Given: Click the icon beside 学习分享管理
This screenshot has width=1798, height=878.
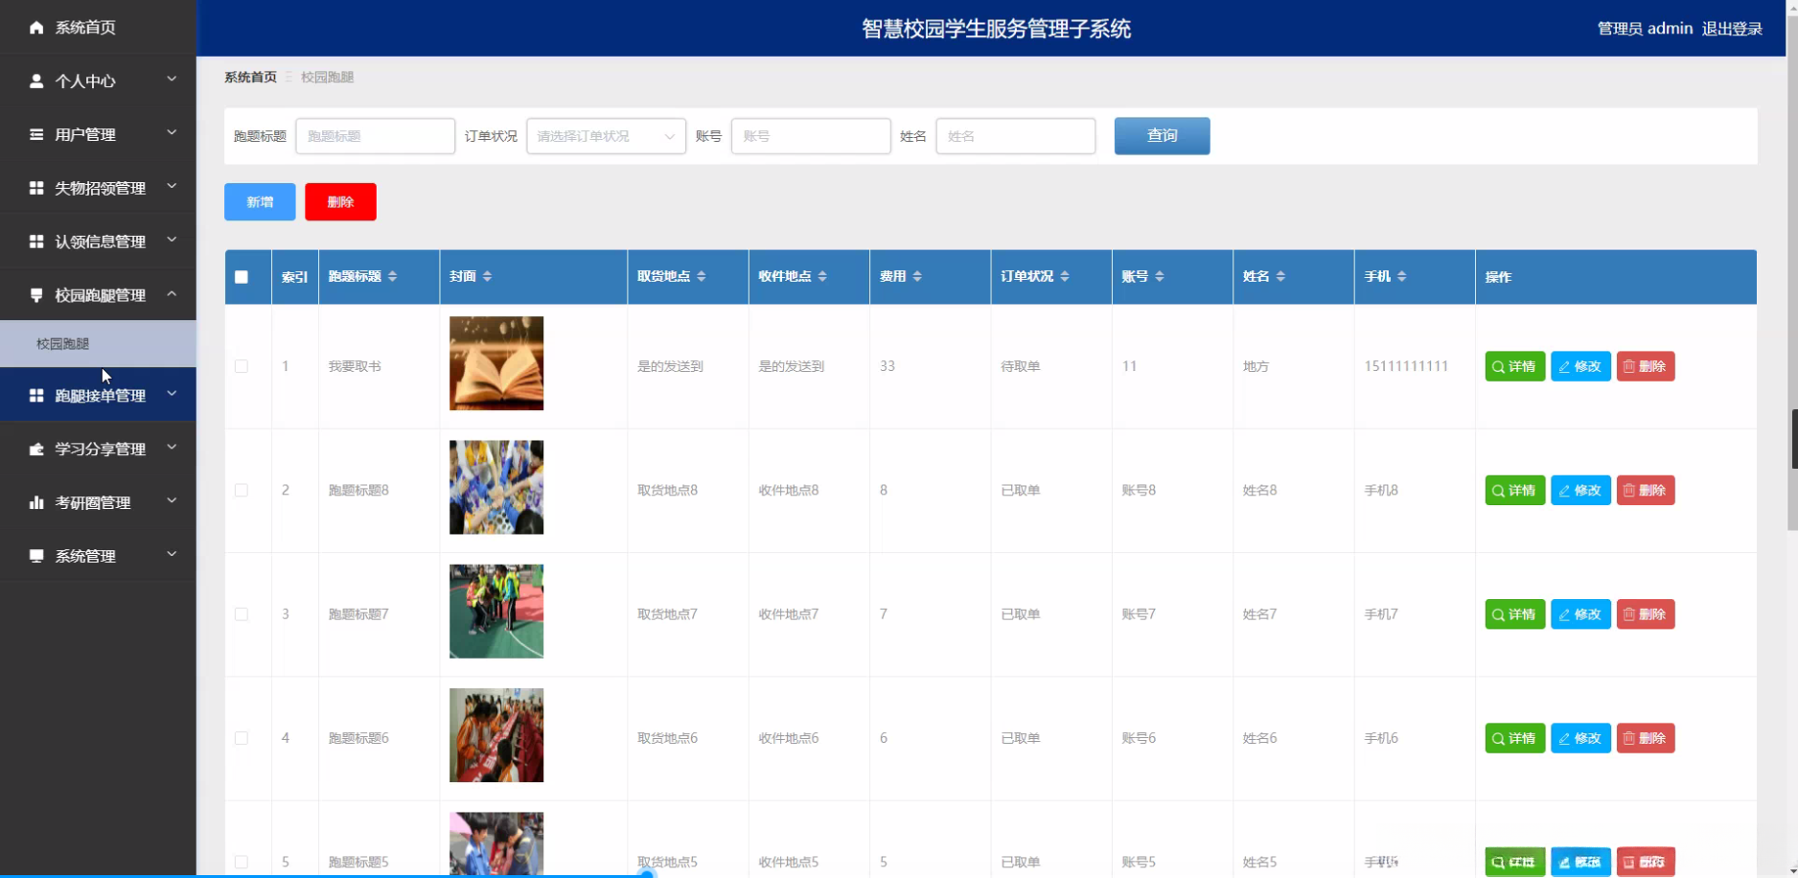Looking at the screenshot, I should (36, 449).
